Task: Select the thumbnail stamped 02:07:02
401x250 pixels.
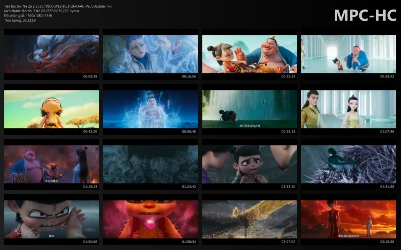Action: coord(250,219)
